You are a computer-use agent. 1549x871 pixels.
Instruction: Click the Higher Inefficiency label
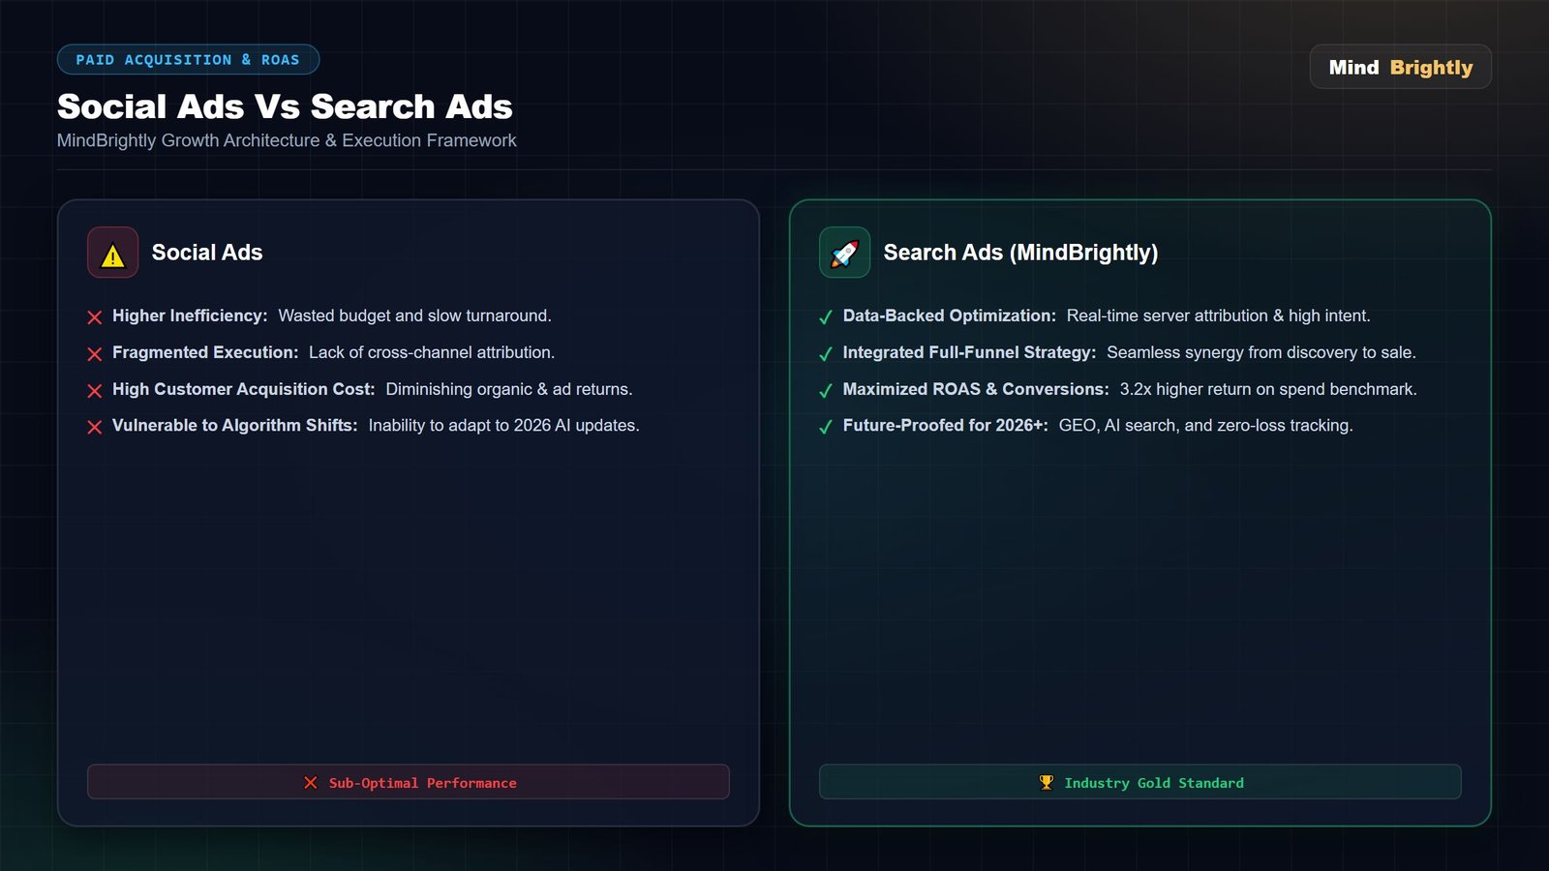[190, 315]
